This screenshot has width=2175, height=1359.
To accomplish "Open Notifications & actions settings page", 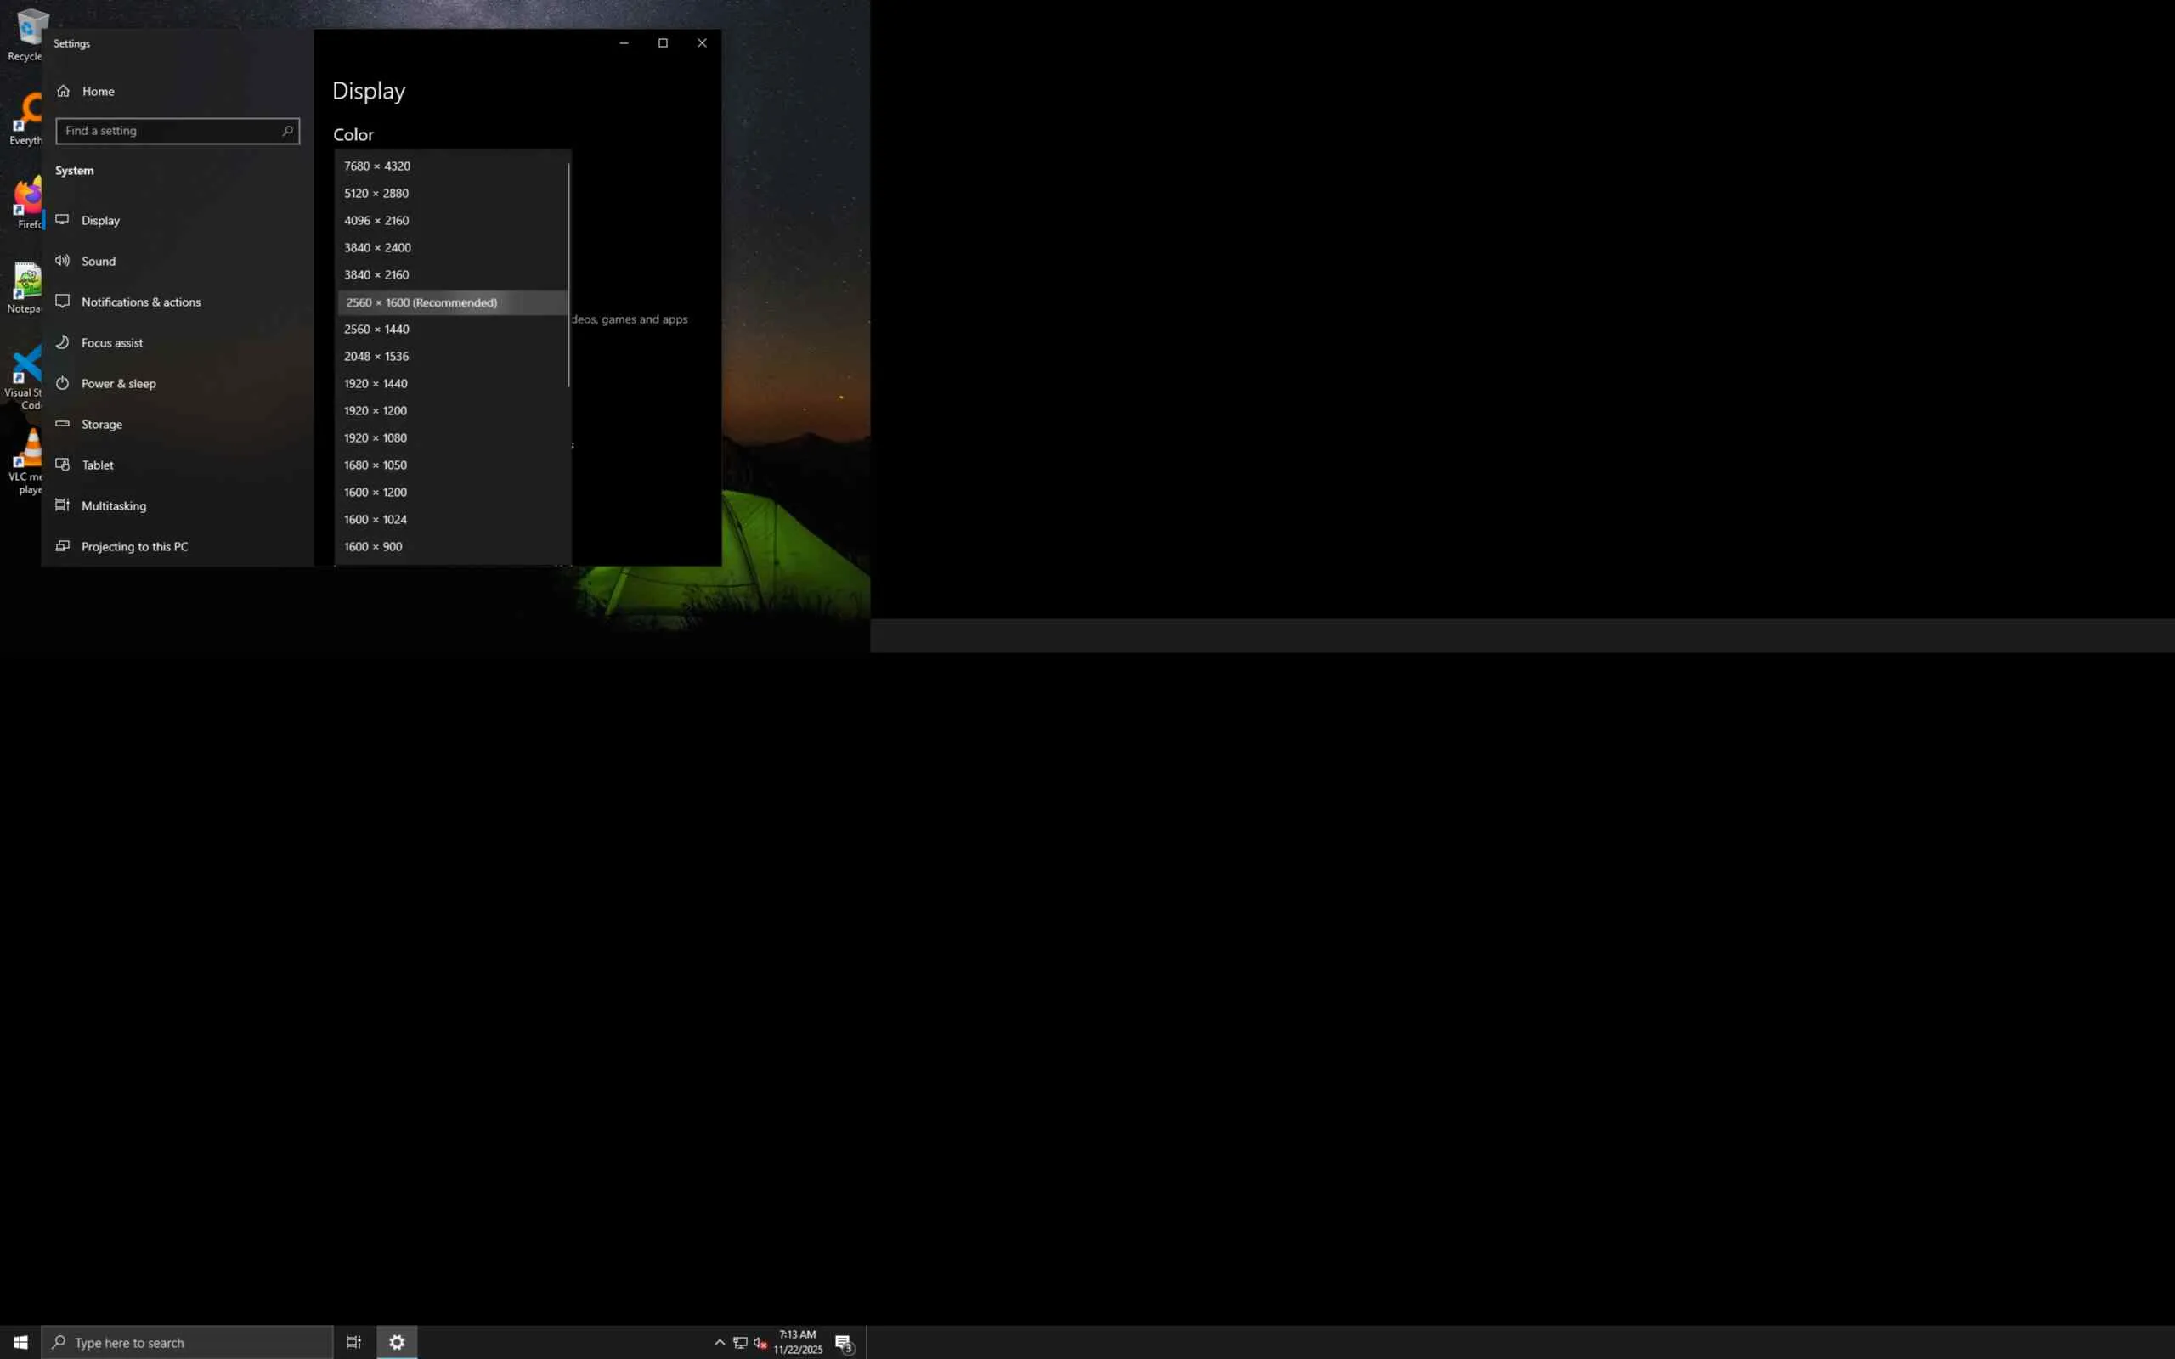I will [x=141, y=302].
